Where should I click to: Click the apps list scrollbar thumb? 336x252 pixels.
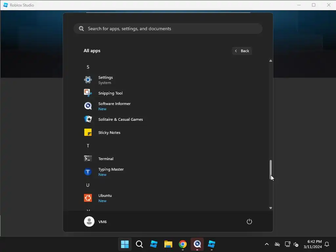point(271,170)
